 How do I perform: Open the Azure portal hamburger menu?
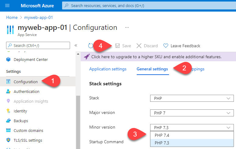click(7, 5)
